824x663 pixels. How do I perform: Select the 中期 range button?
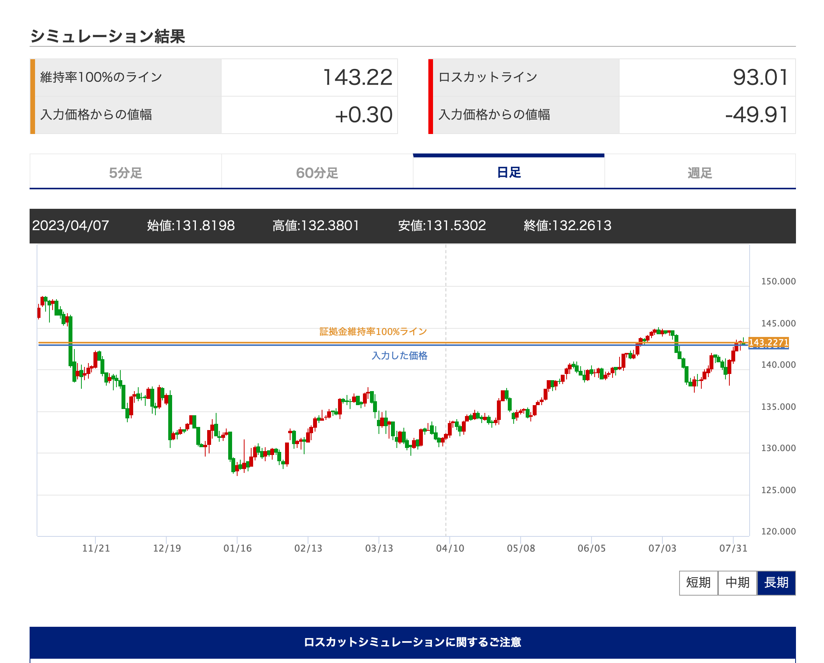737,583
